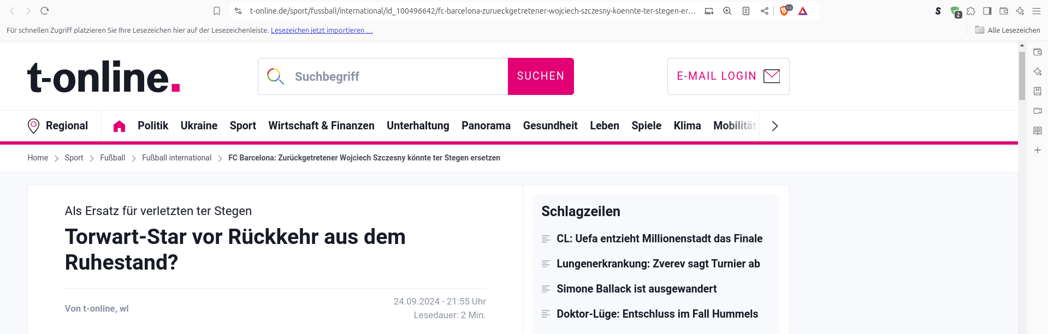Open headline Lungenerkrankung: Zverev sagt Turnier ab
The height and width of the screenshot is (334, 1048).
tap(658, 264)
